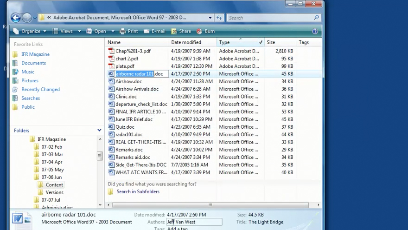Select 07-04 Apr folder in tree

(52, 162)
